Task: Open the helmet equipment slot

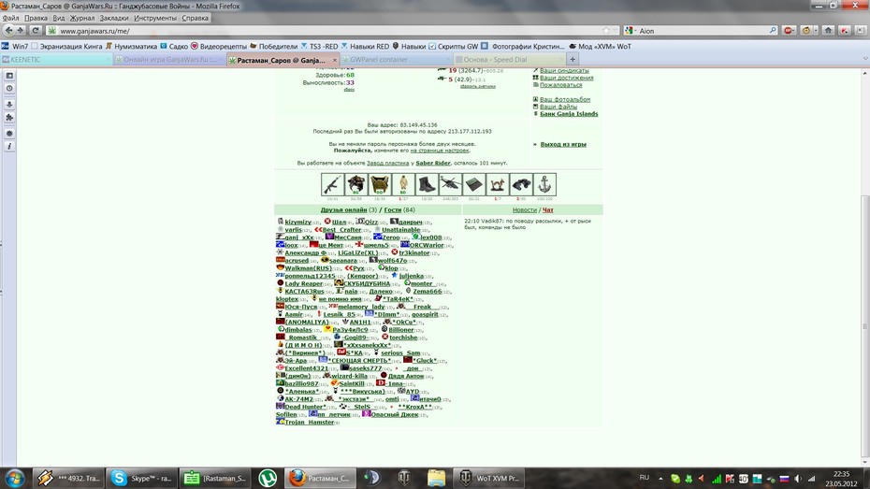Action: [355, 184]
